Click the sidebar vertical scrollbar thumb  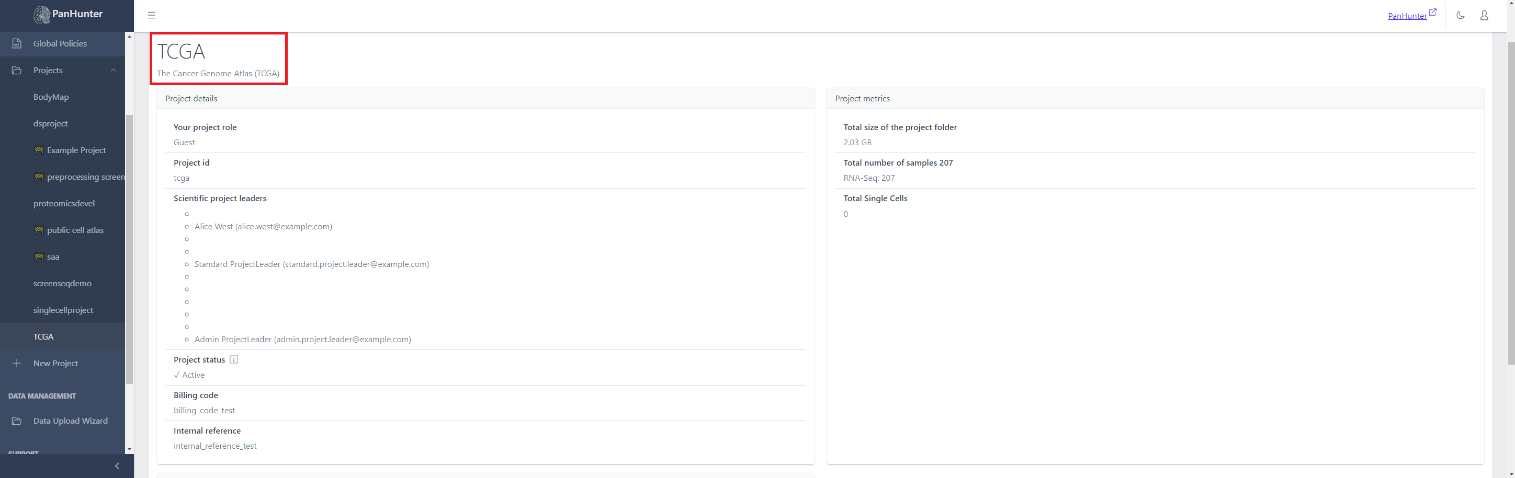click(x=129, y=247)
